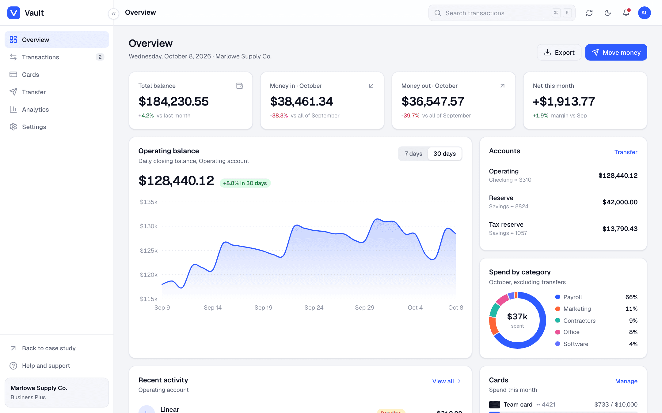Screen dimensions: 662x413
Task: Open the Marlowe Supply Co. workspace switcher
Action: tap(57, 392)
